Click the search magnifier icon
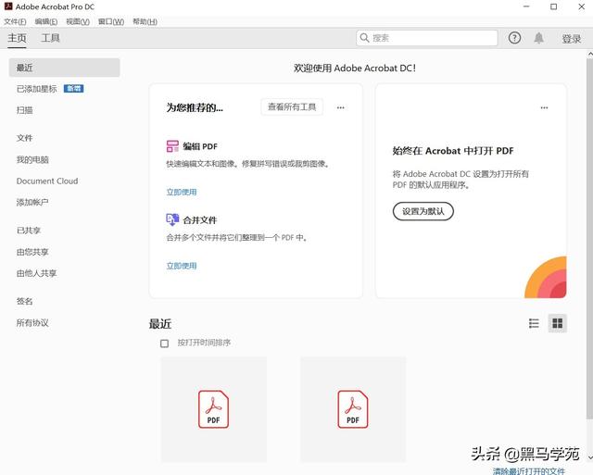Image resolution: width=593 pixels, height=475 pixels. tap(364, 38)
